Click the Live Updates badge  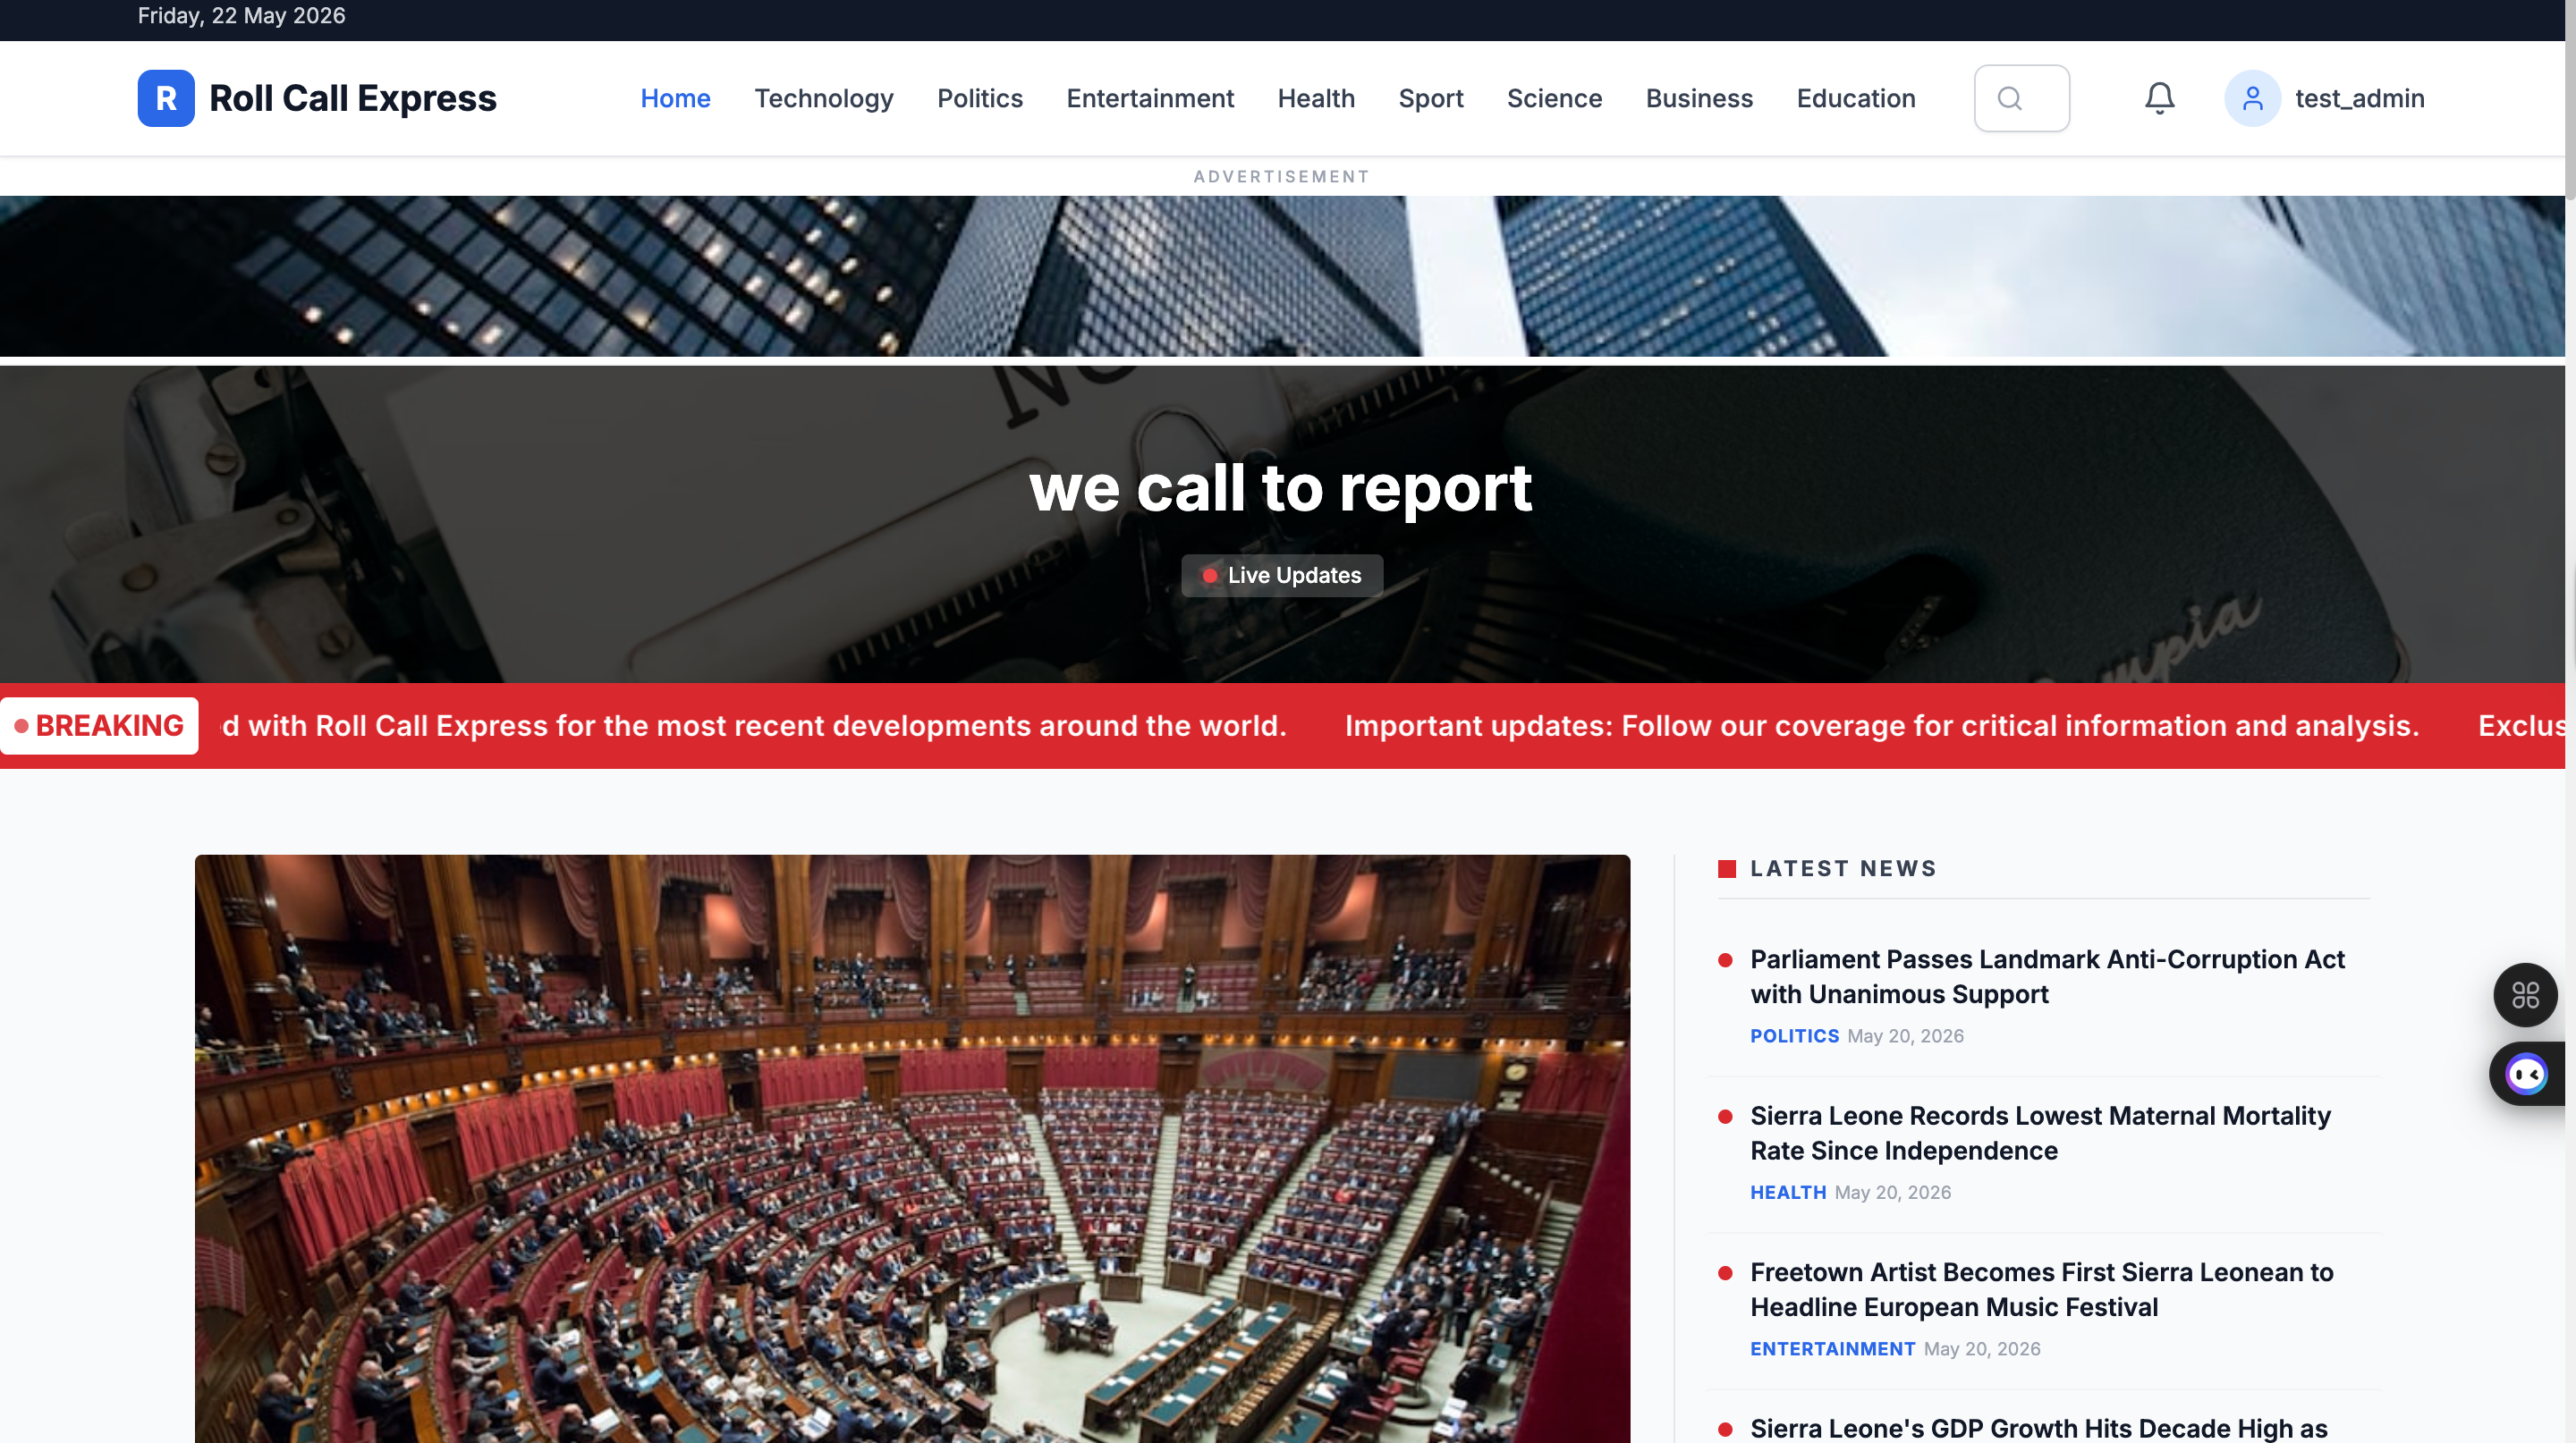click(x=1282, y=576)
